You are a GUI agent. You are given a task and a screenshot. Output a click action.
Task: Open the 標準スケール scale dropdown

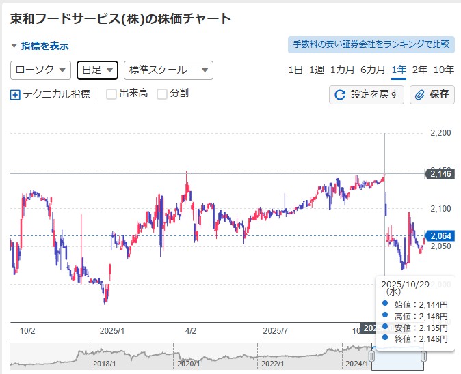(168, 70)
